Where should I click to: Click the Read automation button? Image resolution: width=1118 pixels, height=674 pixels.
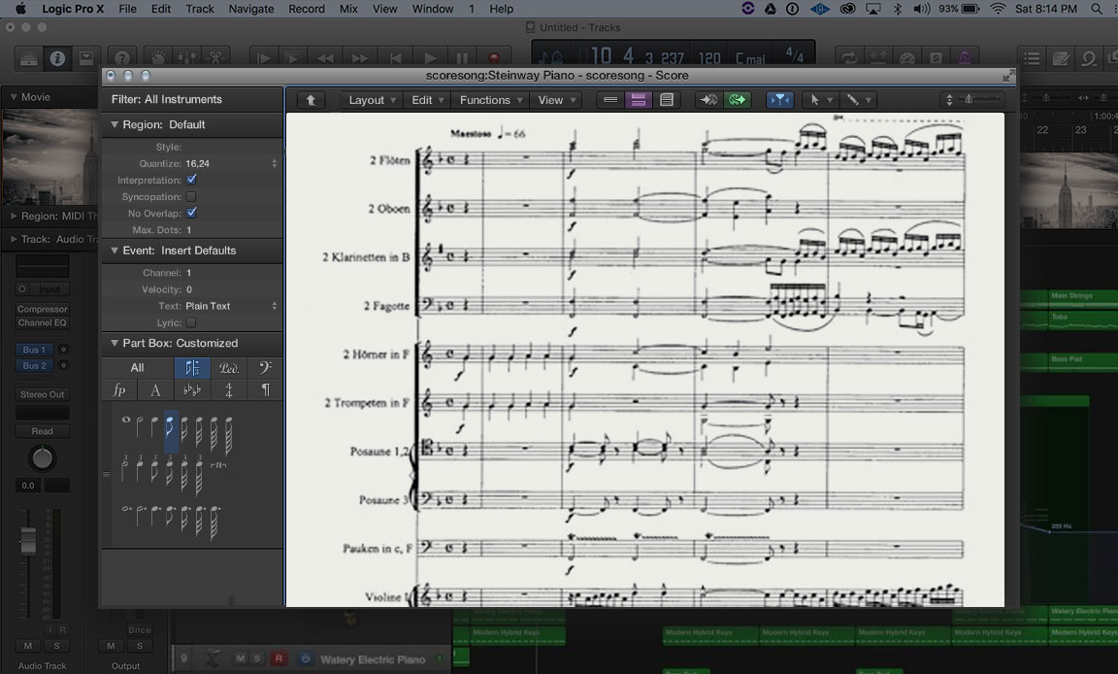point(42,431)
